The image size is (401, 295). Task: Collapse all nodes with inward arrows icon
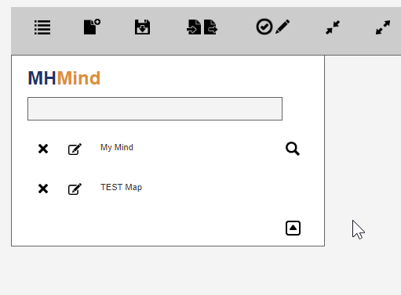pyautogui.click(x=333, y=27)
